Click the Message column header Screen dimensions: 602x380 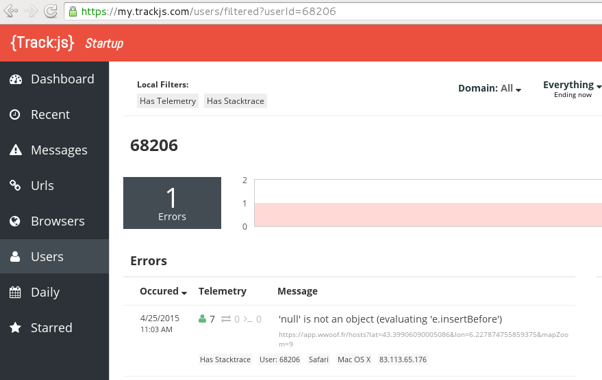(x=297, y=292)
